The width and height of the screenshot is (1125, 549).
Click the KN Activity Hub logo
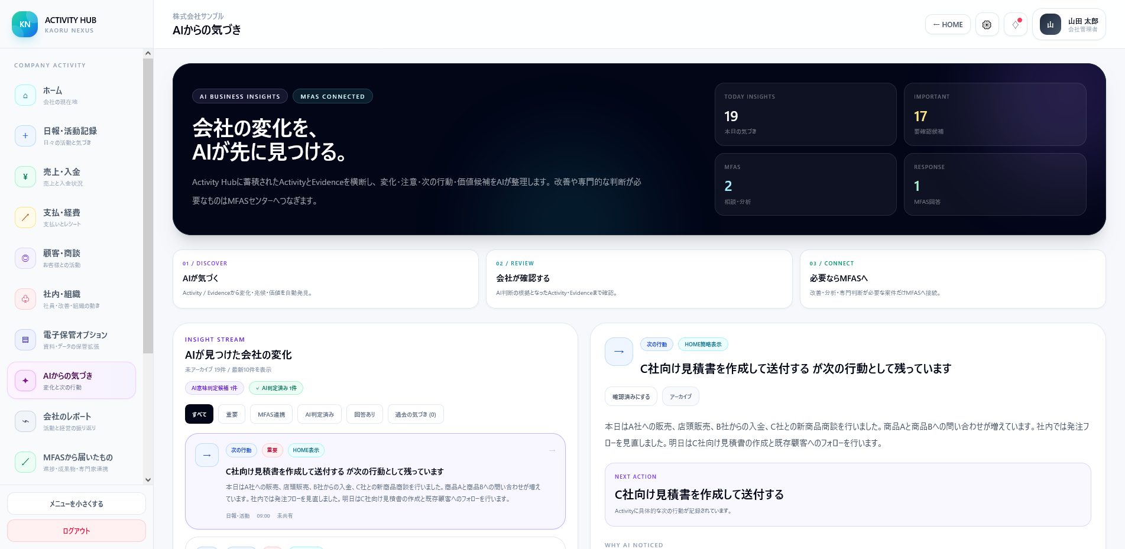point(25,24)
